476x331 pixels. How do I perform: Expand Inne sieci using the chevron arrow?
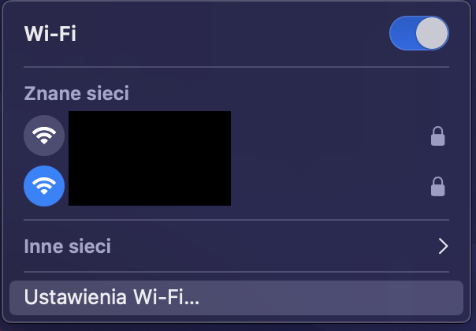tap(444, 246)
